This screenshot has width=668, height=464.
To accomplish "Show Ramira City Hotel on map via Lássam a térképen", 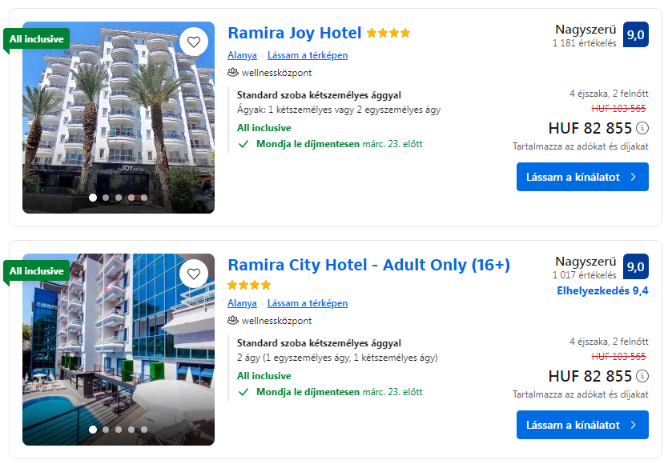I will 308,303.
